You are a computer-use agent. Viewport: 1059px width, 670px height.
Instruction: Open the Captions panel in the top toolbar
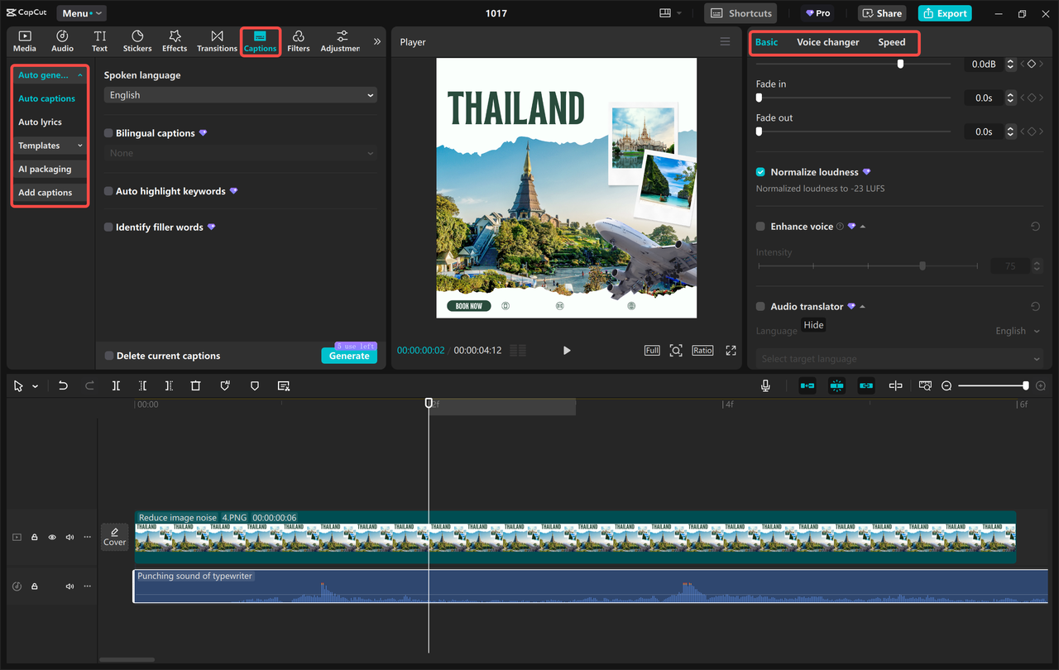(x=260, y=41)
